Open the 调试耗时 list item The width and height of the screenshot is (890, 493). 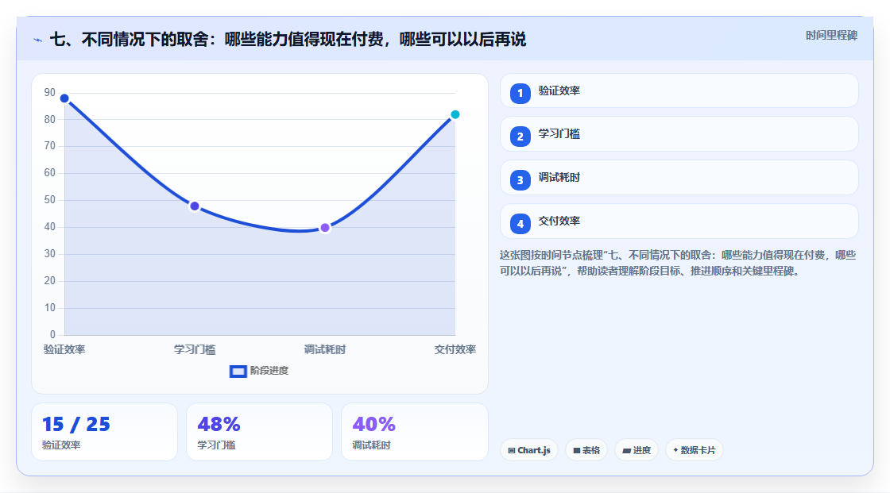(x=679, y=178)
